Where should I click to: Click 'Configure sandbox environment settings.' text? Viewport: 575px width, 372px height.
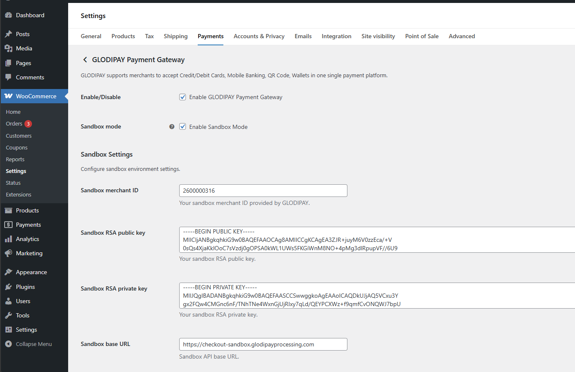[130, 169]
